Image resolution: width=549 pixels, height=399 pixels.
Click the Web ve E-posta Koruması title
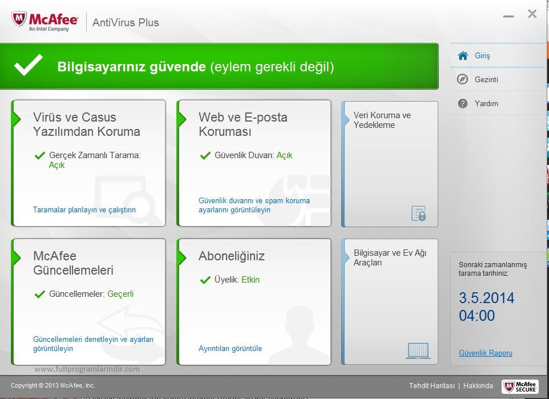(243, 124)
